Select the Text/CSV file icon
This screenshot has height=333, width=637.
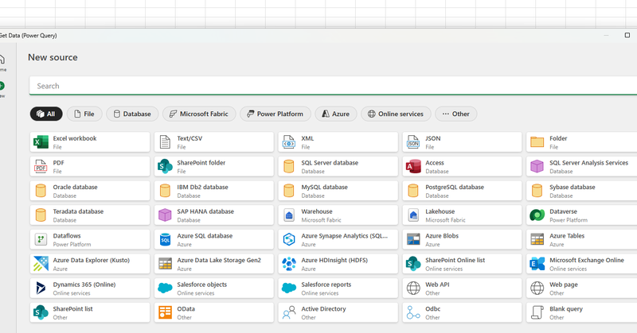(165, 142)
